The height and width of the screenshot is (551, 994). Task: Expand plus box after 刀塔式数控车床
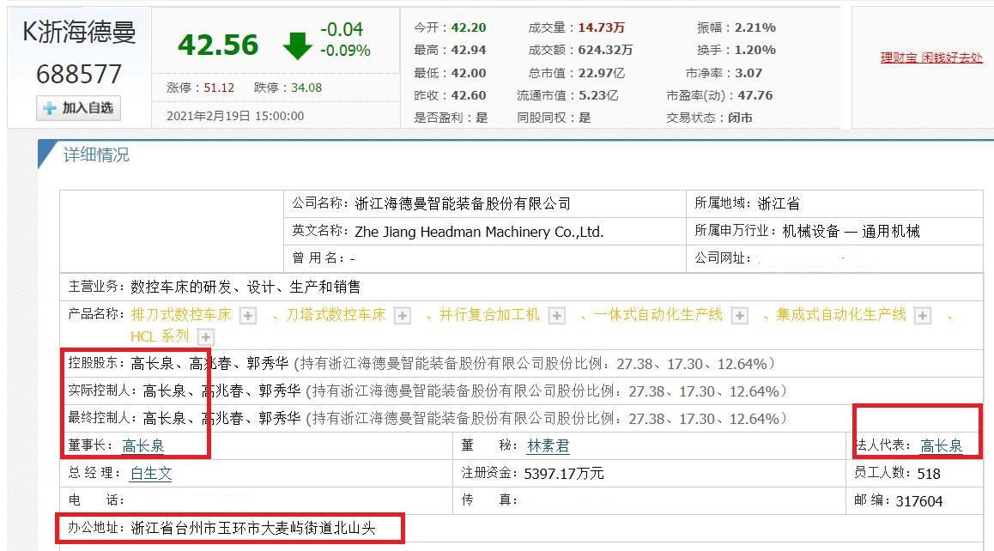tap(402, 316)
